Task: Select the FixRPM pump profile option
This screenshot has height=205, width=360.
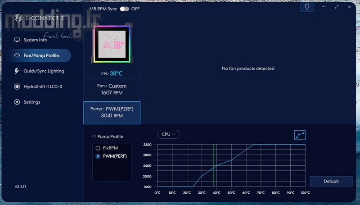Action: click(x=98, y=148)
